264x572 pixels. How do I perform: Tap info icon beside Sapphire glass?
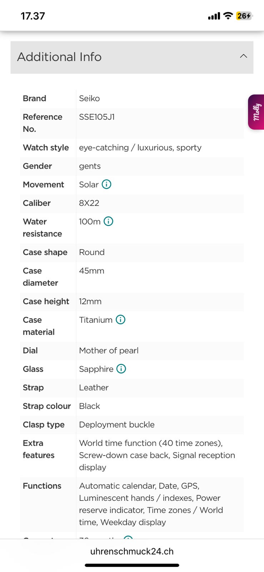[x=121, y=369]
